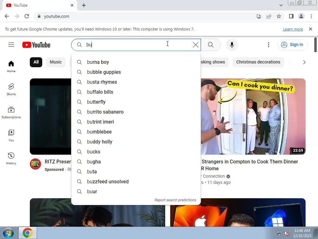Choose the 'bucks' suggestion

coord(136,152)
